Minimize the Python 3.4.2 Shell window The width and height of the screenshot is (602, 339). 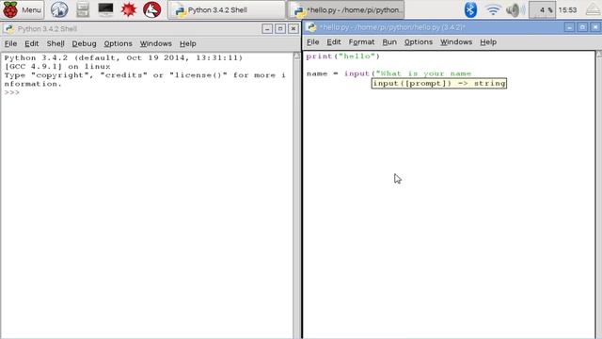tap(267, 29)
